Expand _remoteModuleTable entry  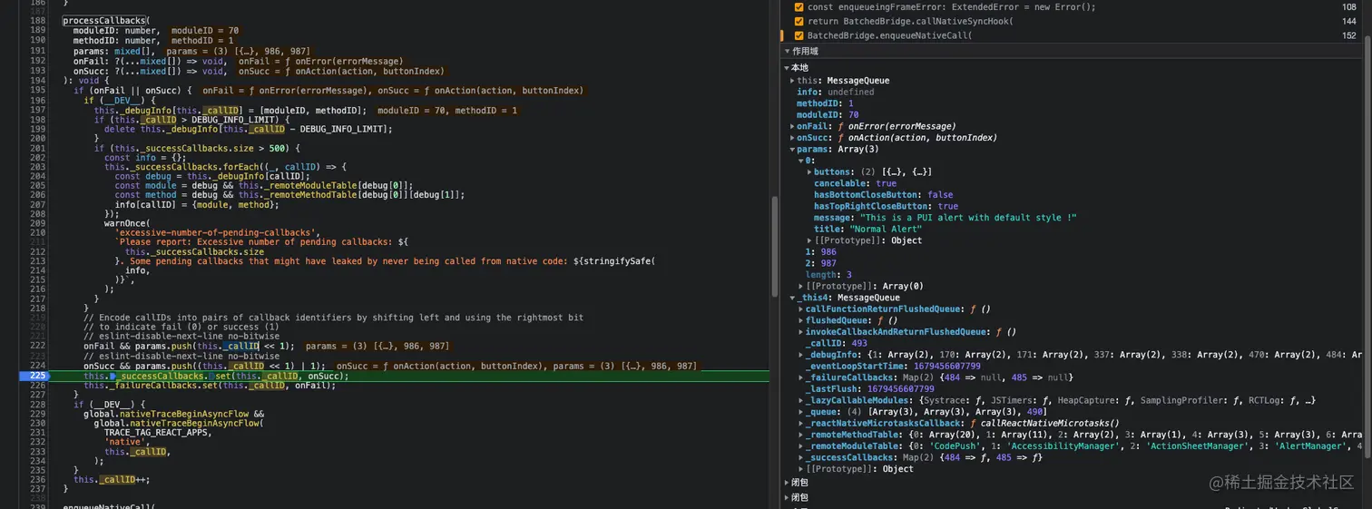coord(800,446)
